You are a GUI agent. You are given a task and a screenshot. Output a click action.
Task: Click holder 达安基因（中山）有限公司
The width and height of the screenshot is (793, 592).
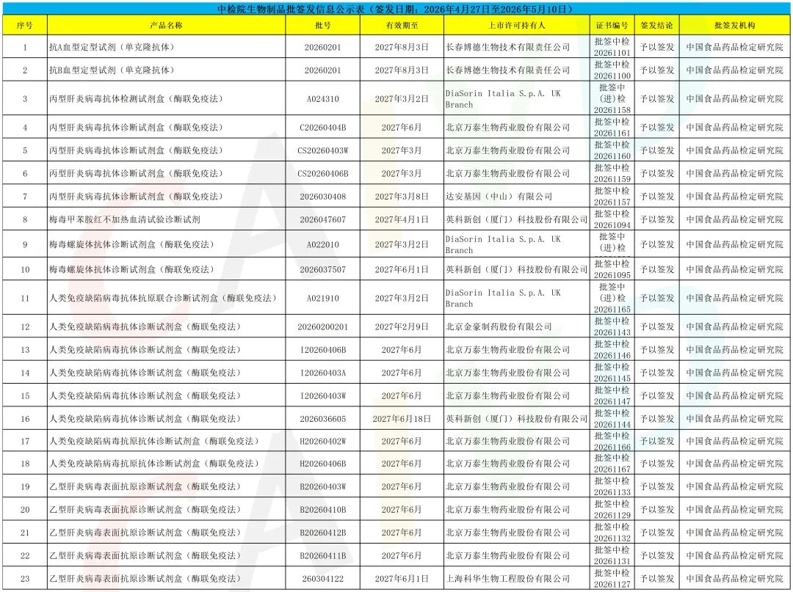coord(499,197)
